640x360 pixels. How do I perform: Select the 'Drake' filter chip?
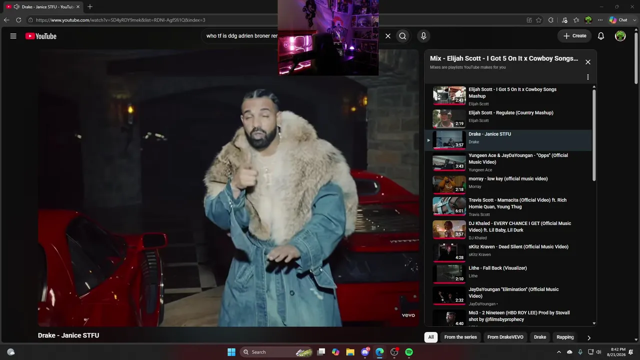pos(540,337)
